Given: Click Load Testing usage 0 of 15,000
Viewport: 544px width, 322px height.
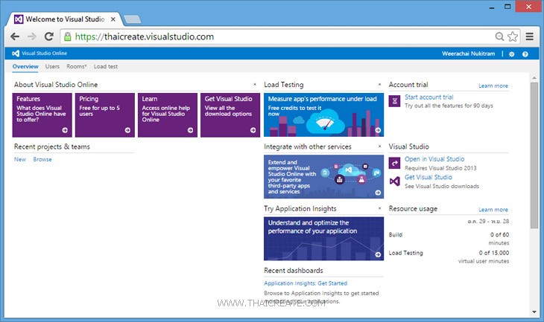Looking at the screenshot, I should 494,253.
